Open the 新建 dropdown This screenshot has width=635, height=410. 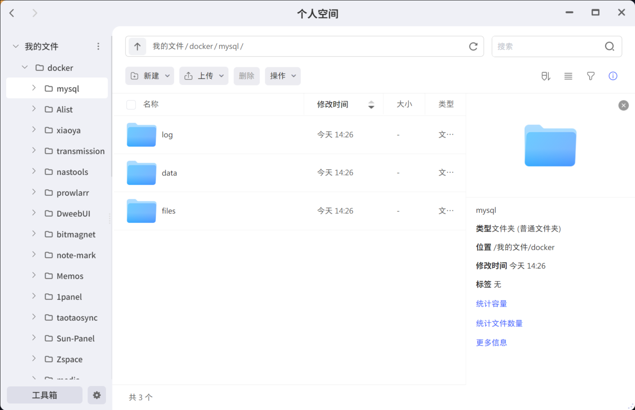click(150, 76)
